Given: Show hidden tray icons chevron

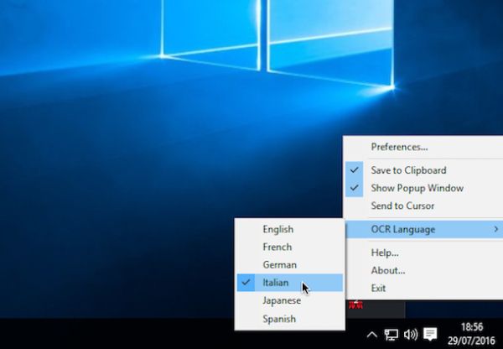Looking at the screenshot, I should click(371, 336).
